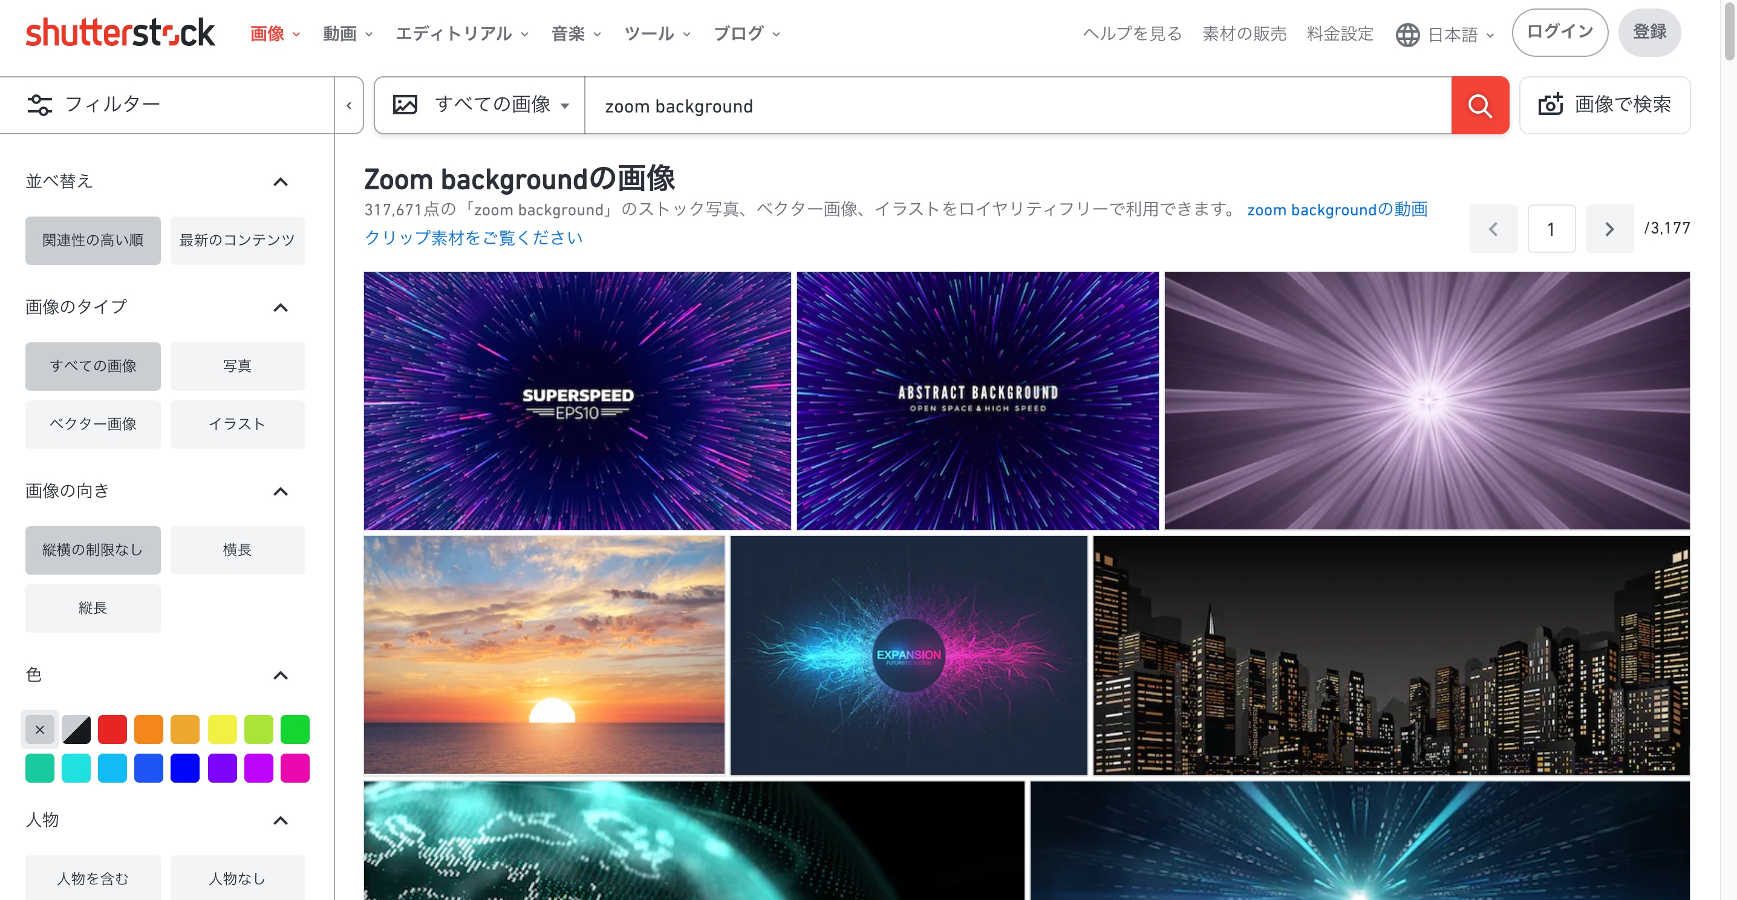
Task: Collapse the 人物 section
Action: pyautogui.click(x=281, y=820)
